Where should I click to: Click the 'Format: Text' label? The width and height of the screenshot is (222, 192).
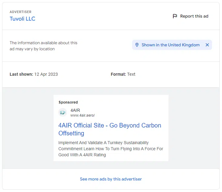(123, 74)
